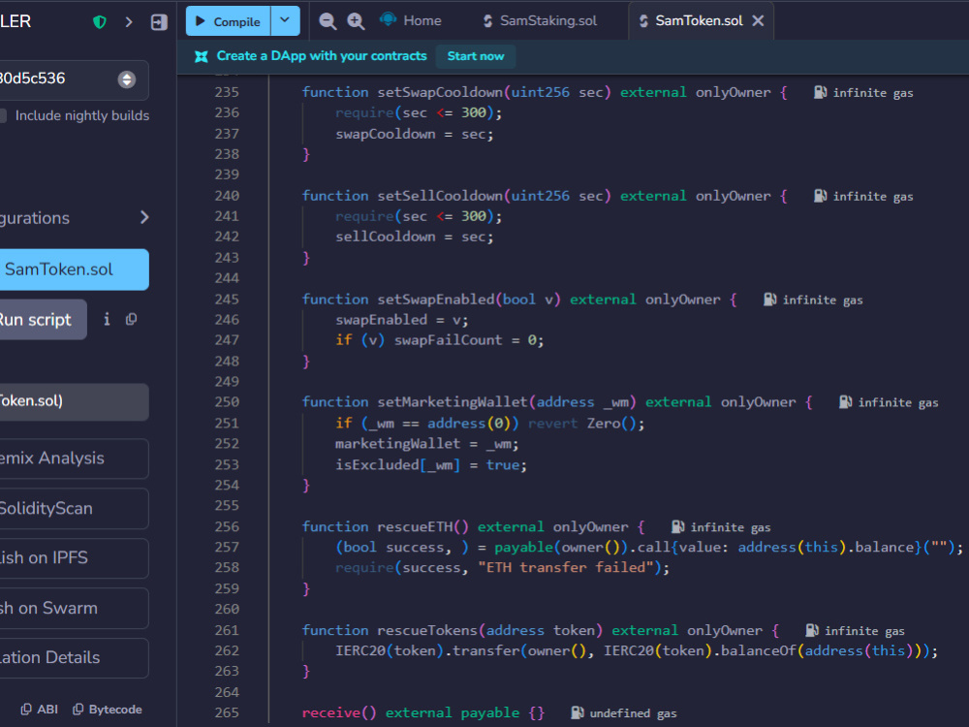Enable Include nightly builds checkbox
The height and width of the screenshot is (727, 969).
point(3,115)
